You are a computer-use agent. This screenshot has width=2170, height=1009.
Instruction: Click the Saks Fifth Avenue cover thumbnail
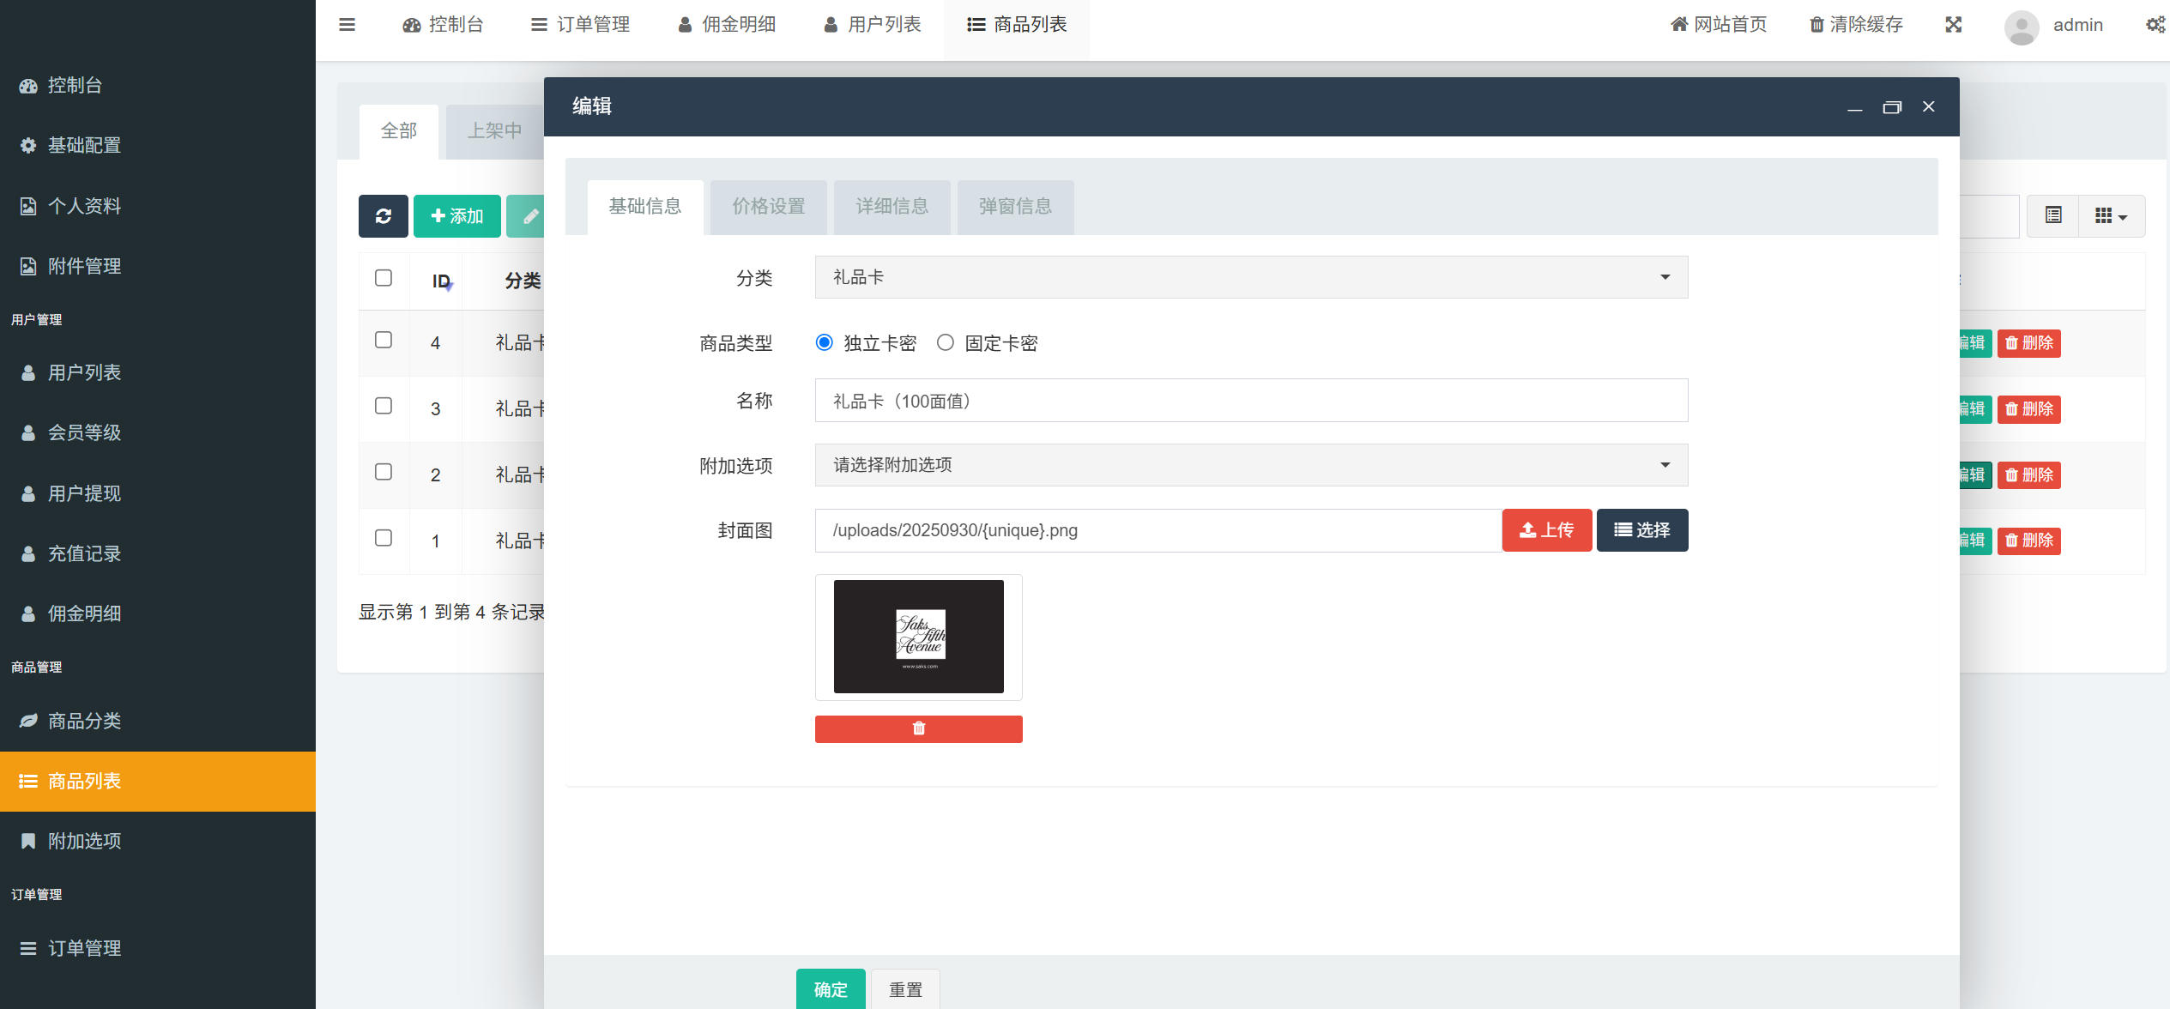click(918, 636)
